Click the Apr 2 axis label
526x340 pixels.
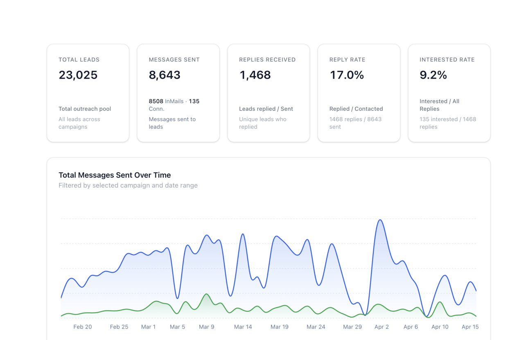[x=382, y=327]
